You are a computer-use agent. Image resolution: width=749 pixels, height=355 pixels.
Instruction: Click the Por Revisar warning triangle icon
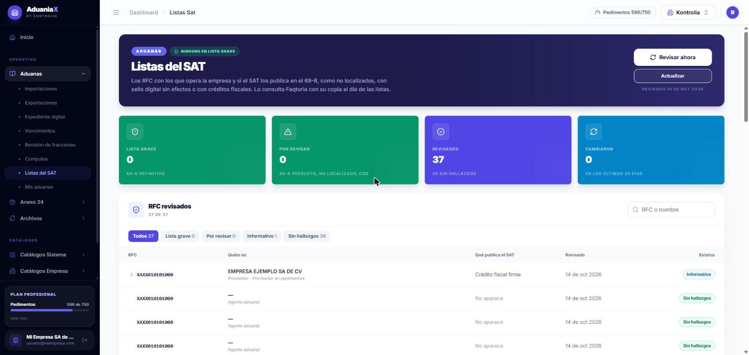[x=288, y=132]
